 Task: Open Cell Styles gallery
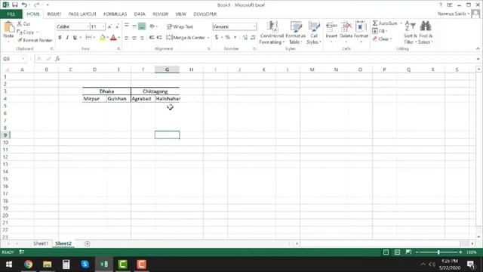(314, 32)
